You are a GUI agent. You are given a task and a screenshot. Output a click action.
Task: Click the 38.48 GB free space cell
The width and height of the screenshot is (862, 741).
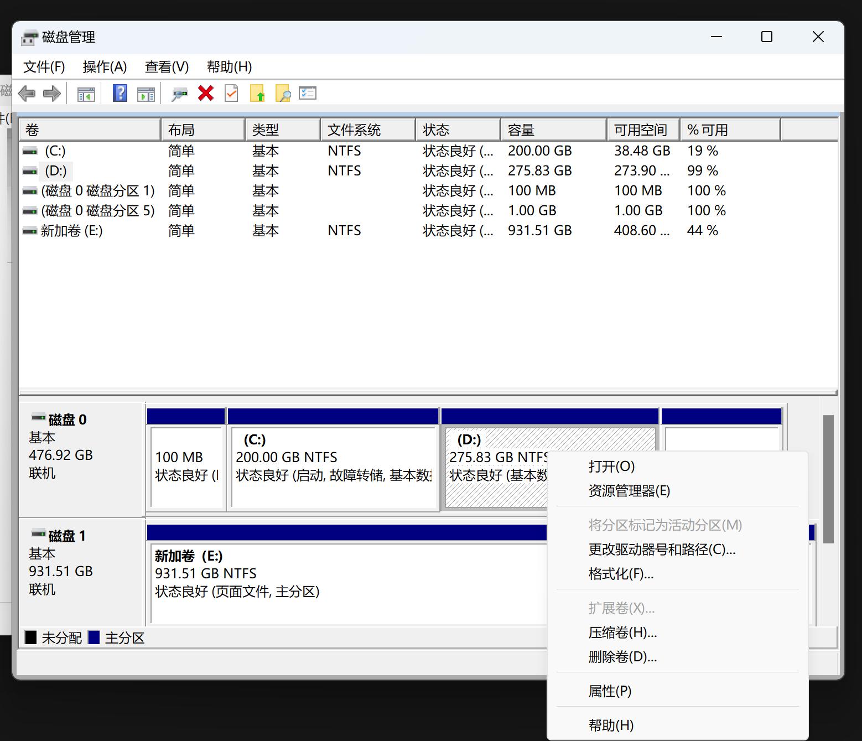(642, 151)
